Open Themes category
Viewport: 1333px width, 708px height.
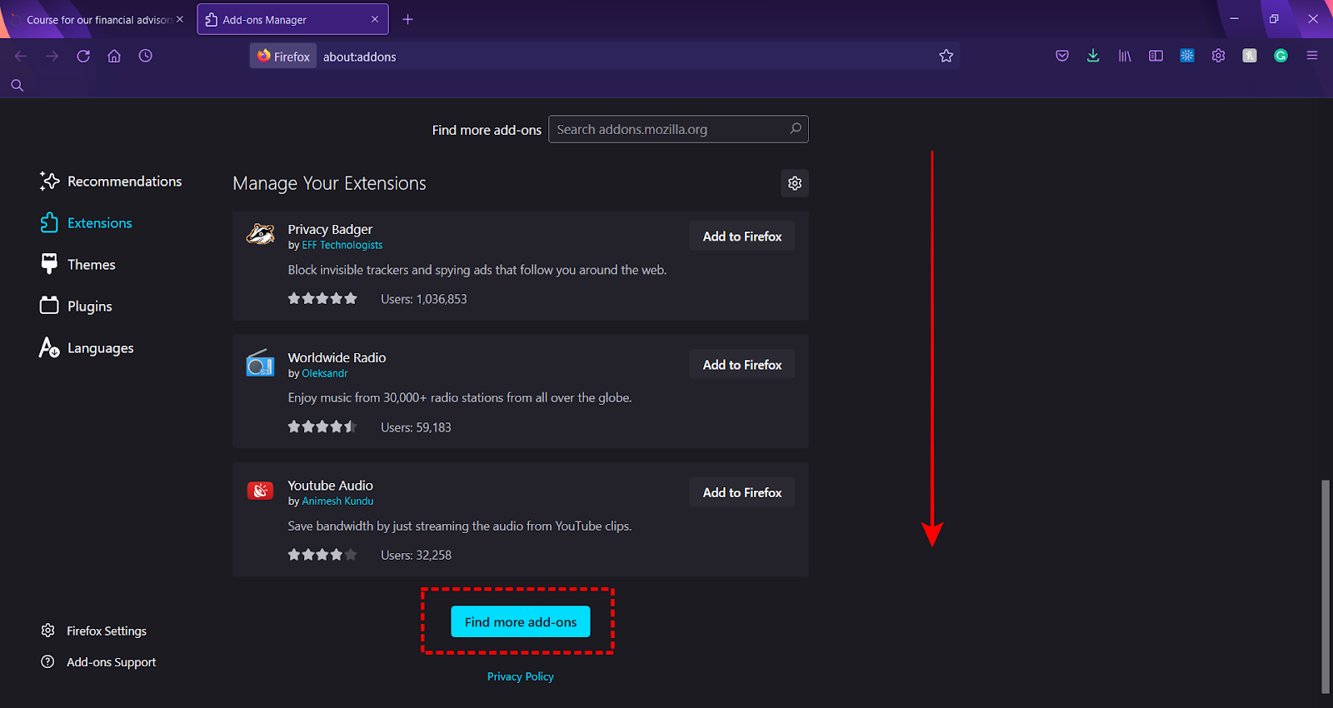point(78,264)
